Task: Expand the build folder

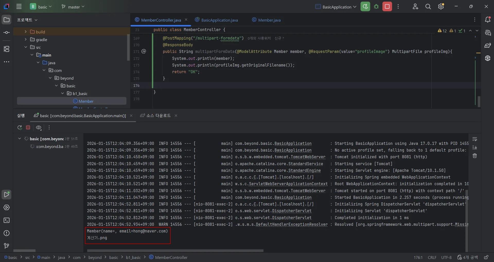Action: tap(25, 32)
